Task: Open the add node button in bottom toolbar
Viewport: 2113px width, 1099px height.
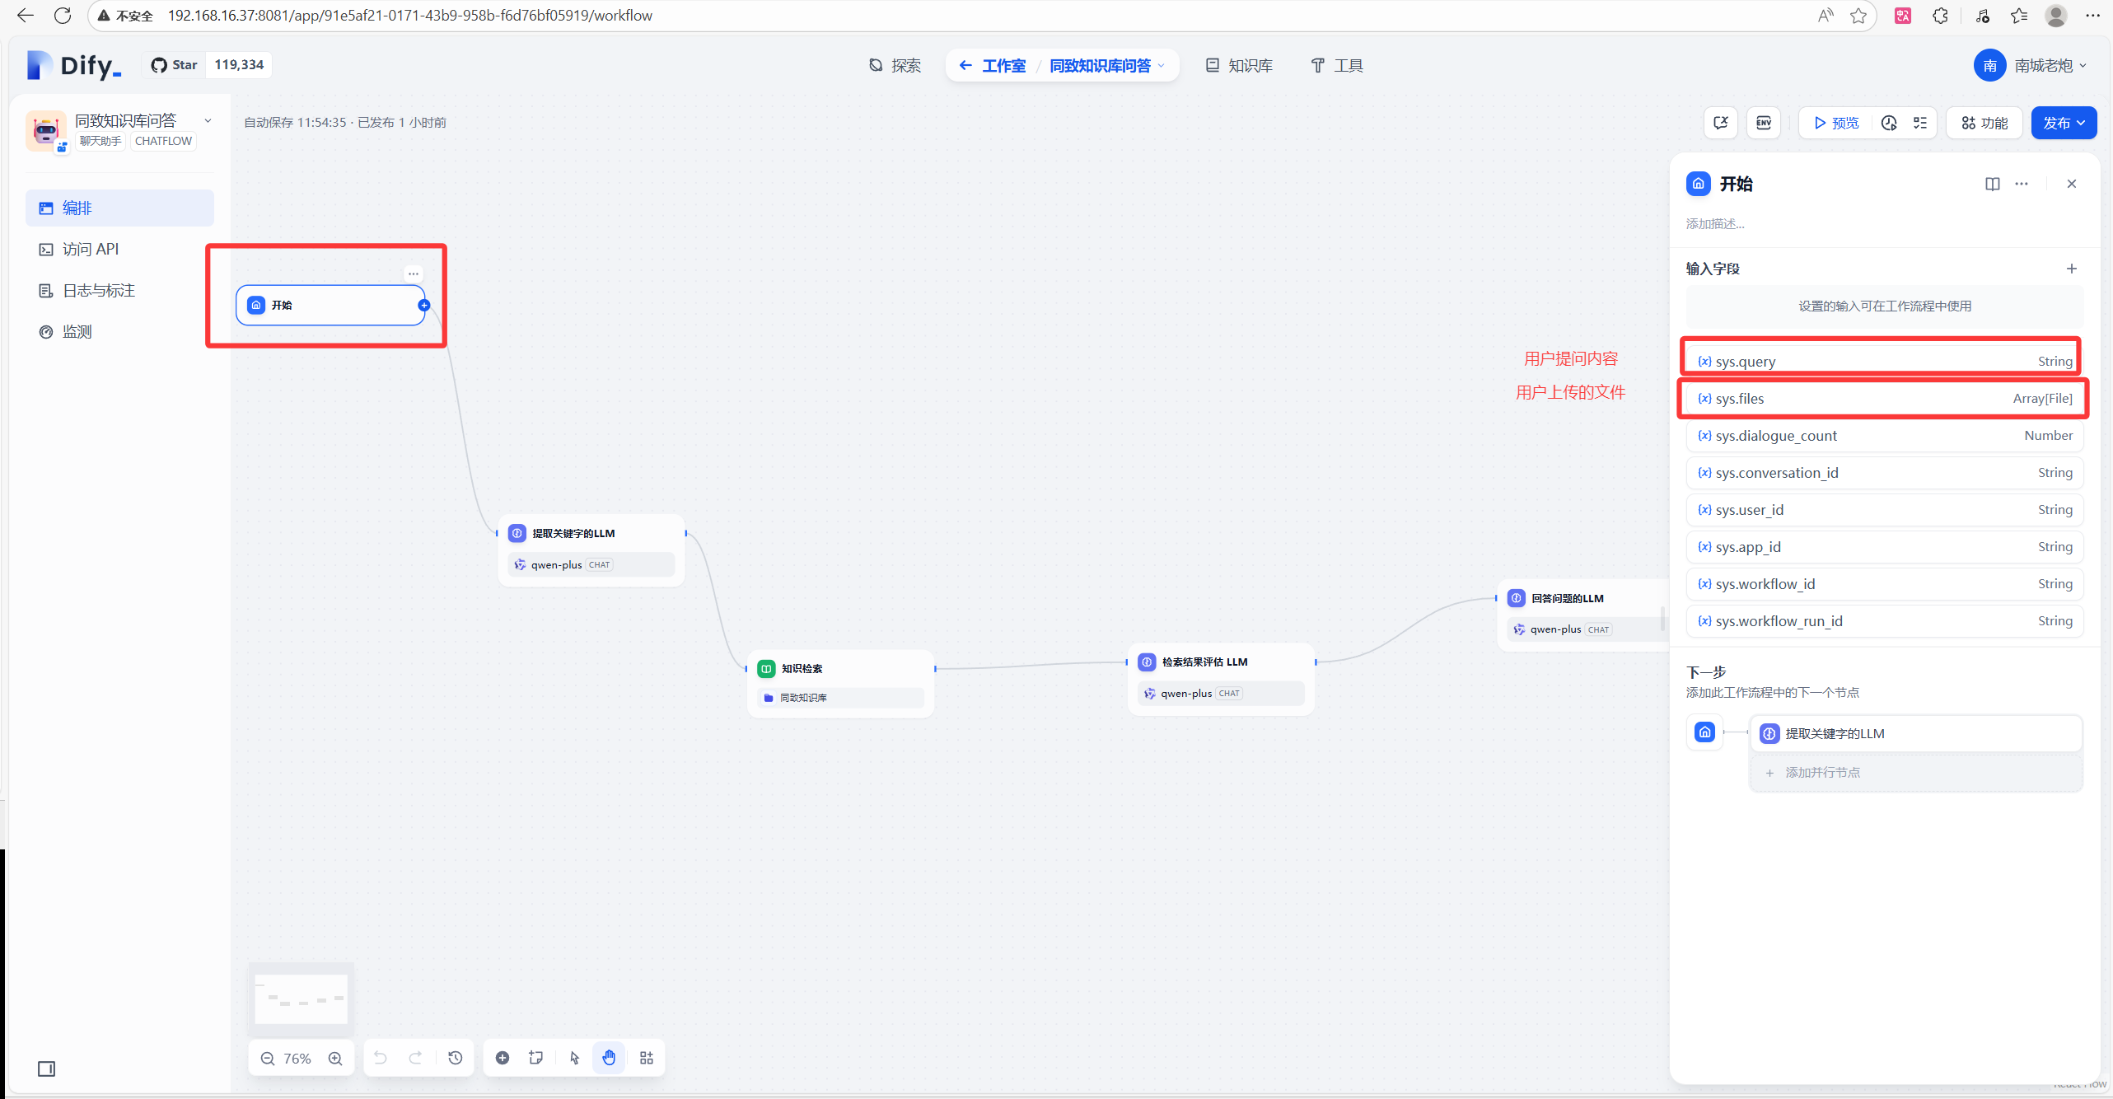Action: (x=503, y=1058)
